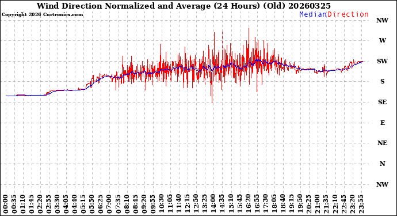Click the 15:10 time label
Screen dimensions: 397x216
[231, 204]
